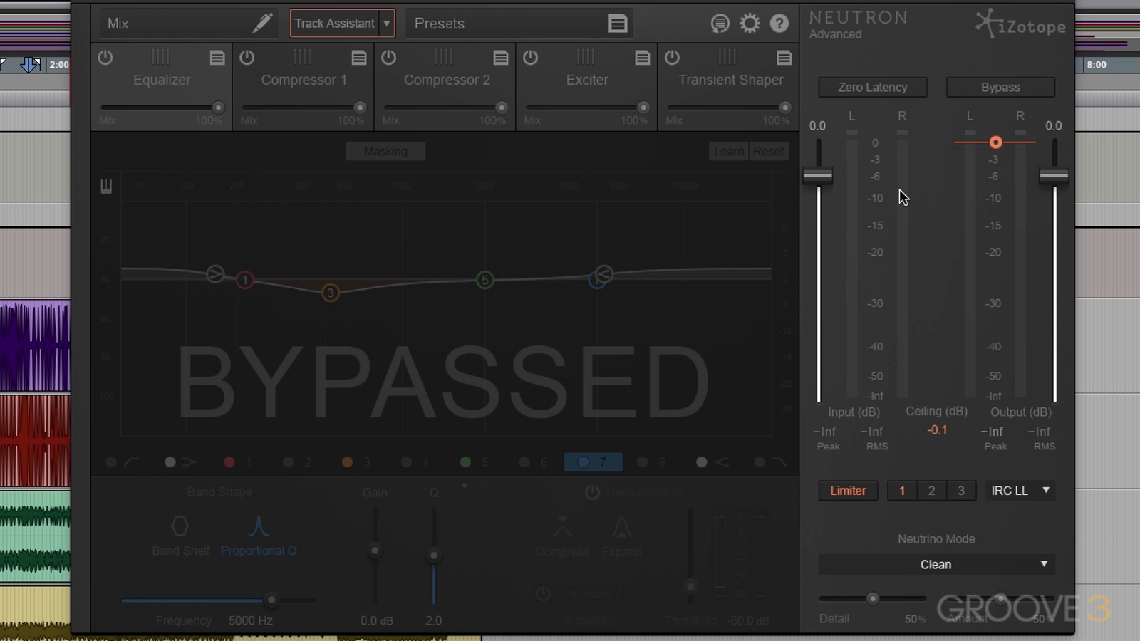Disable the Exciter module power button
1140x641 pixels.
pyautogui.click(x=530, y=57)
